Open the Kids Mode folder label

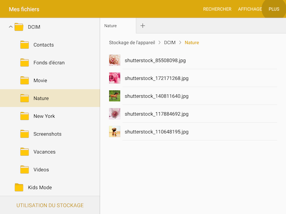pyautogui.click(x=40, y=187)
